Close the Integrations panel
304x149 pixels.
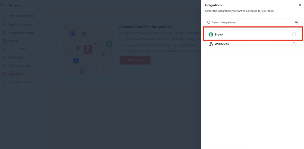point(300,5)
